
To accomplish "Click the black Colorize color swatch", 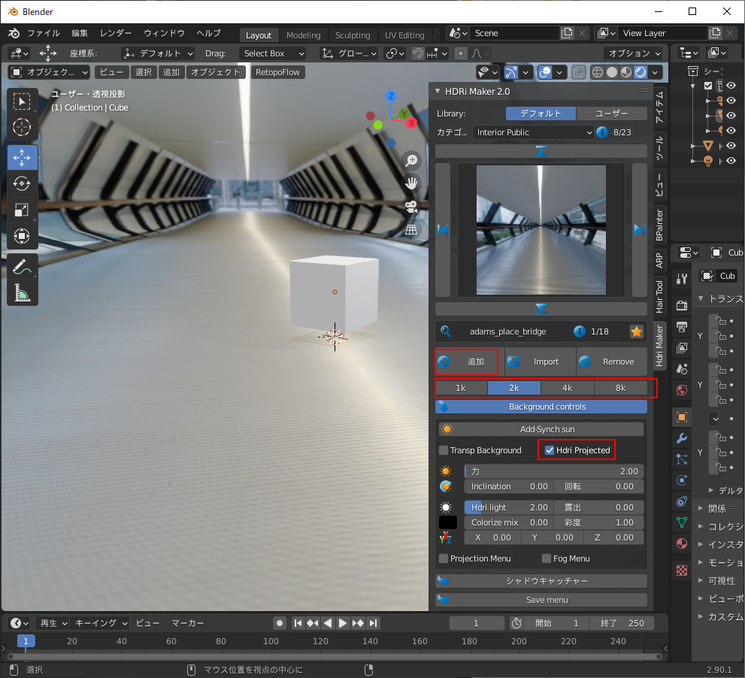I will click(447, 522).
